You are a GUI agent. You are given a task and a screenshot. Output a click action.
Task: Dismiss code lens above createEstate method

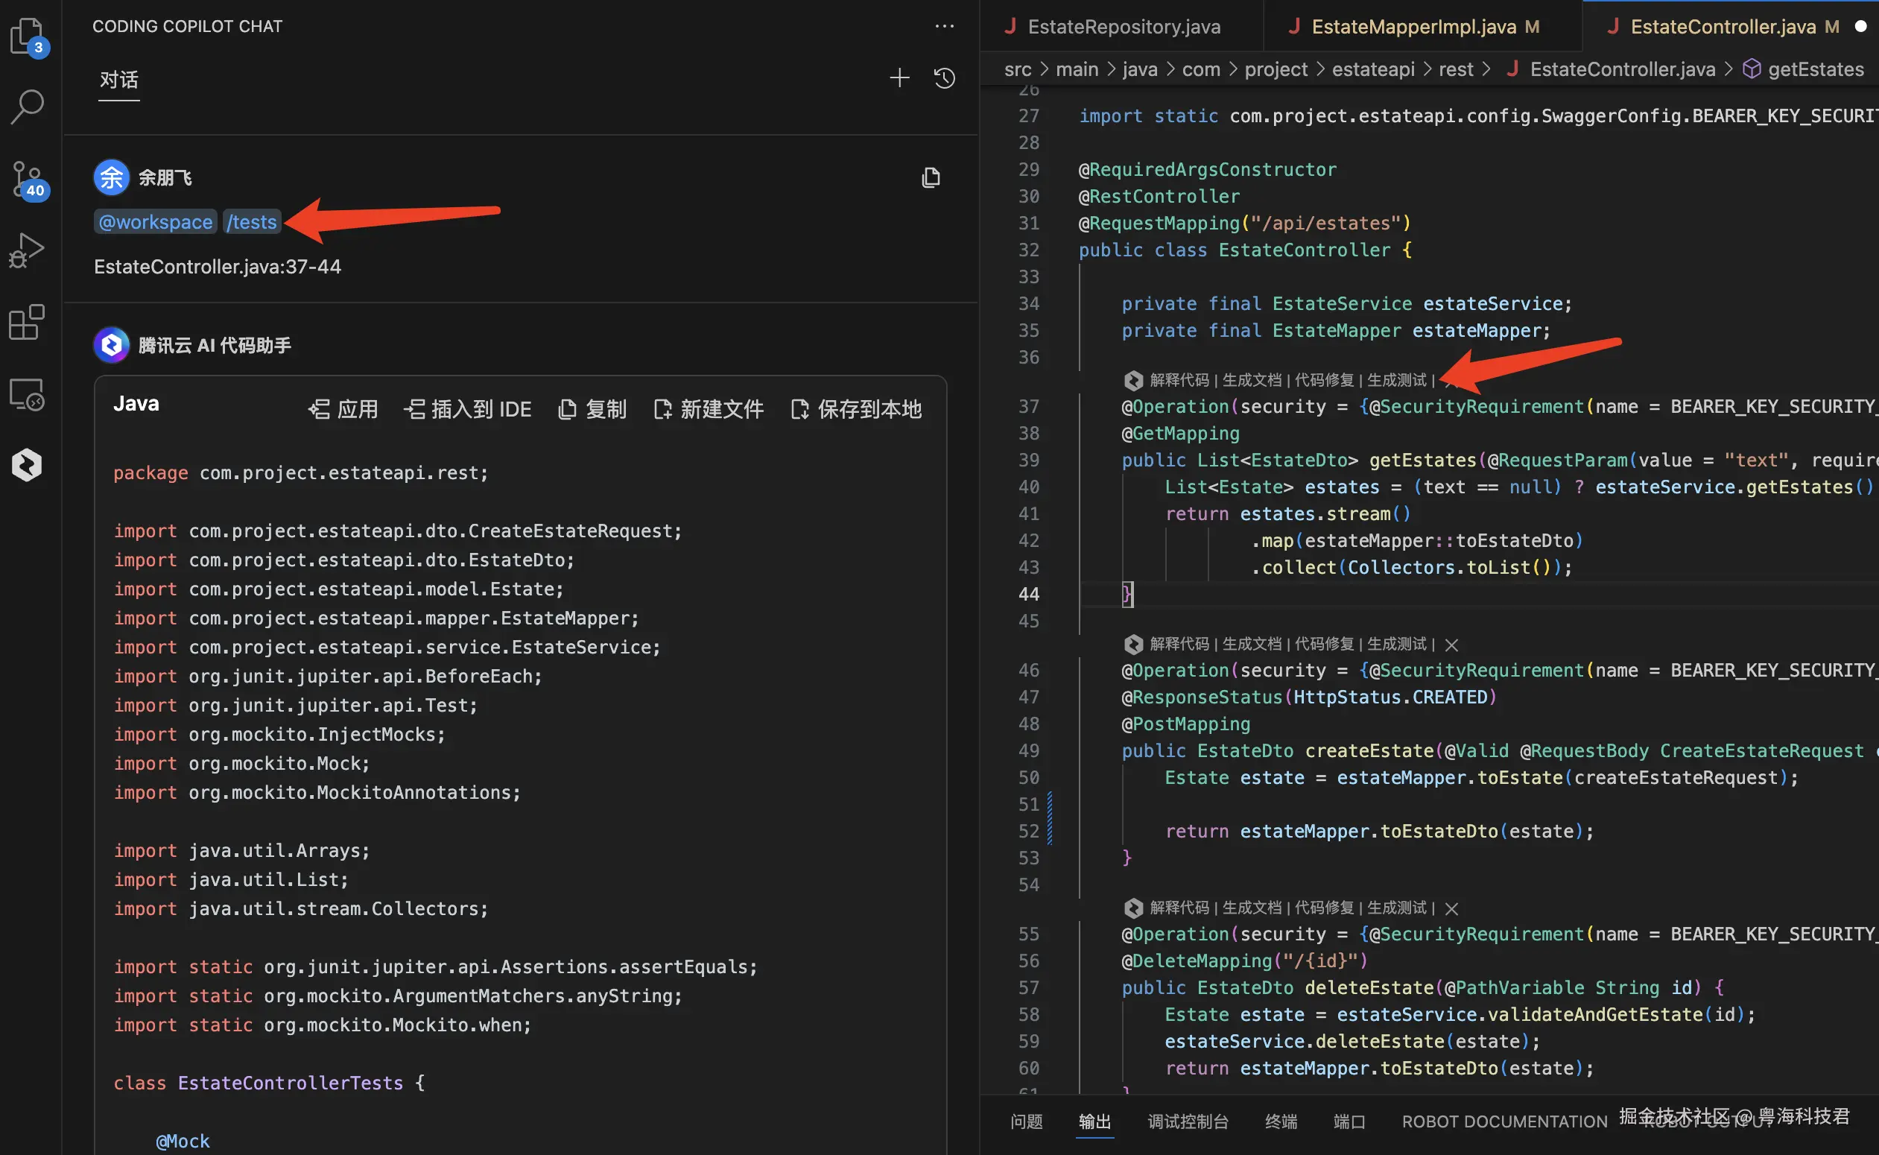click(x=1451, y=645)
